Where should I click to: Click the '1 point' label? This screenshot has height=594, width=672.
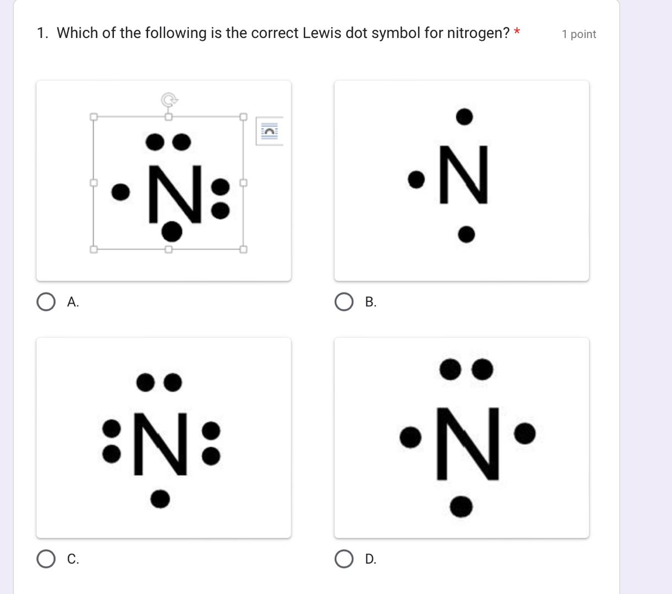click(578, 34)
